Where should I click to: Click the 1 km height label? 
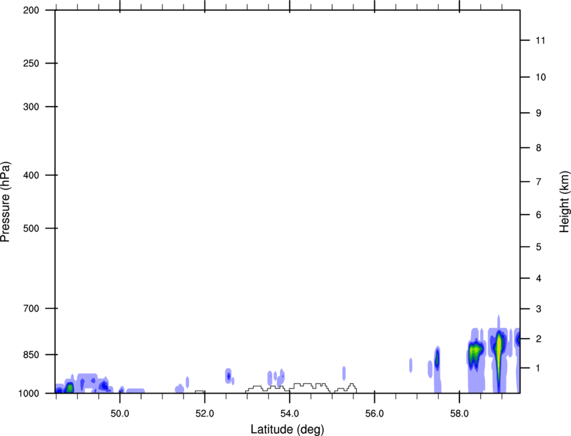(539, 368)
